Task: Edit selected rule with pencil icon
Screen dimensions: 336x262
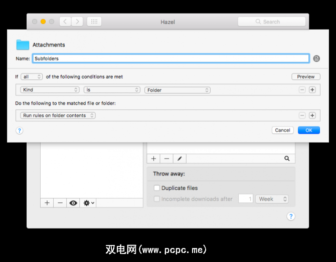Action: tap(180, 158)
